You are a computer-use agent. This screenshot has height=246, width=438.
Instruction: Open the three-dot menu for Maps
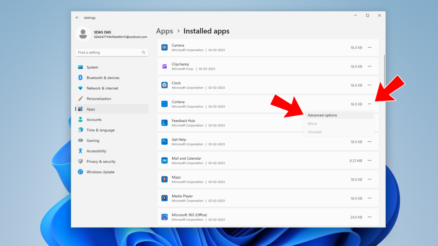click(x=370, y=179)
